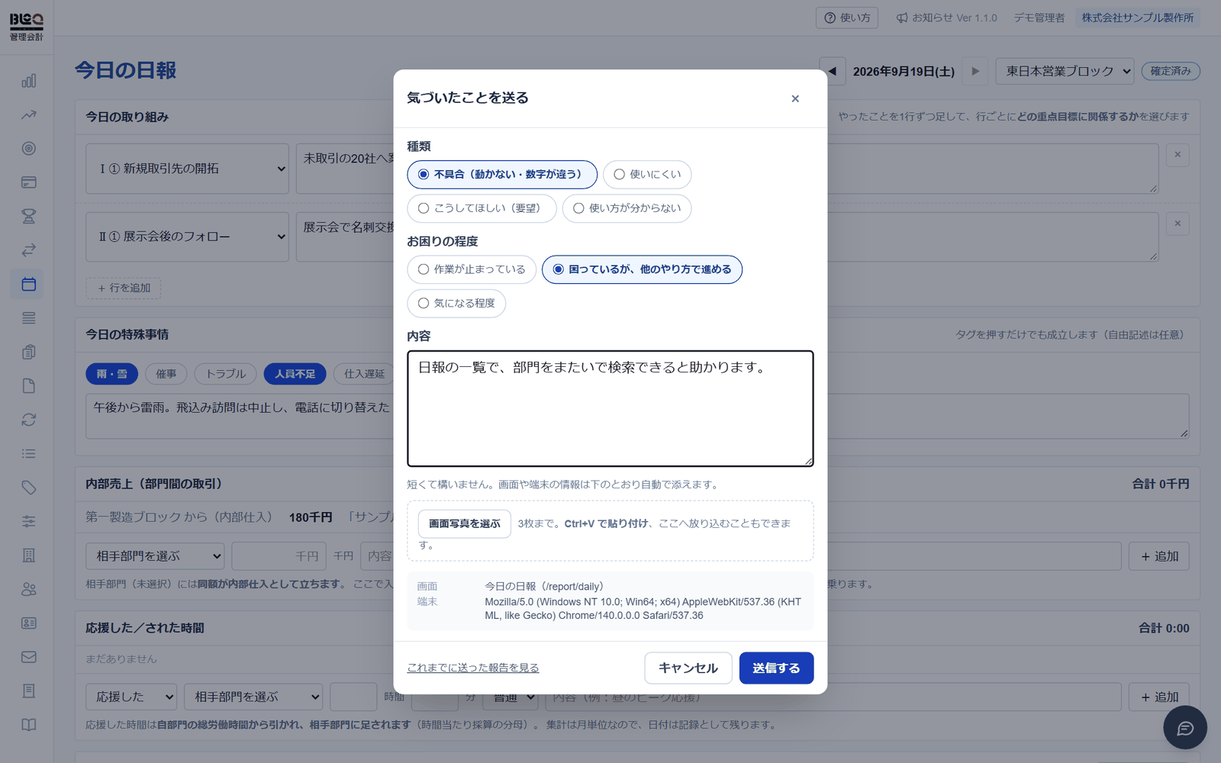Screen dimensions: 1221x763
Task: Click 株式会社サンプル製作所 company name
Action: 1138,18
